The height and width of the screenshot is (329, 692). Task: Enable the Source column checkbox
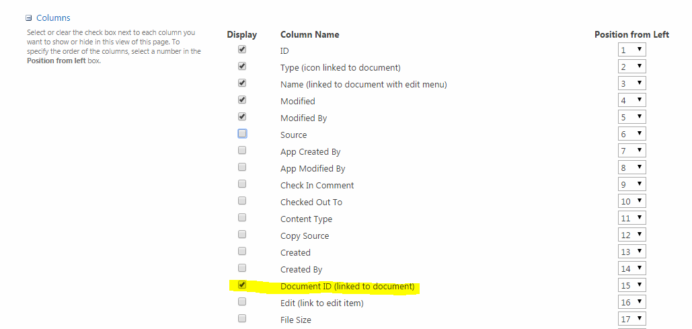pos(242,134)
